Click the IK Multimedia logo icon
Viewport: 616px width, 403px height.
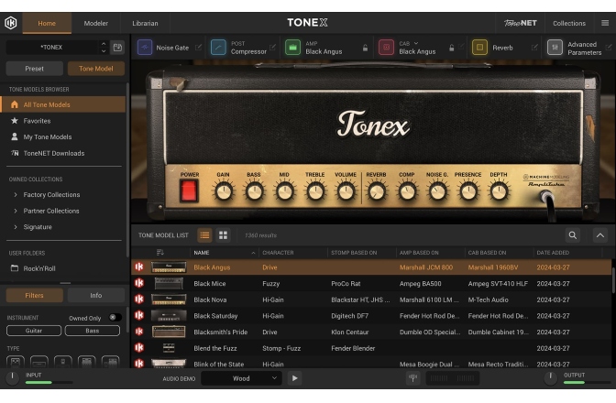(11, 23)
